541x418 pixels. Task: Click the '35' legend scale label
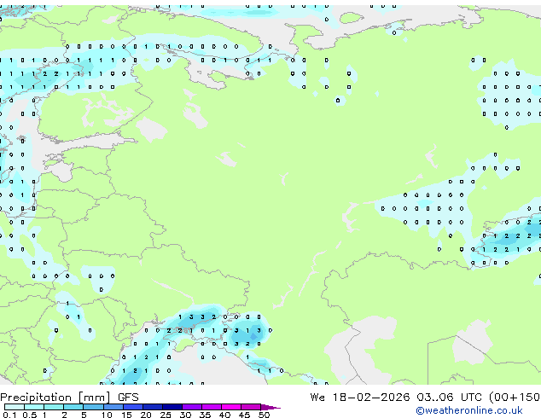tap(205, 415)
